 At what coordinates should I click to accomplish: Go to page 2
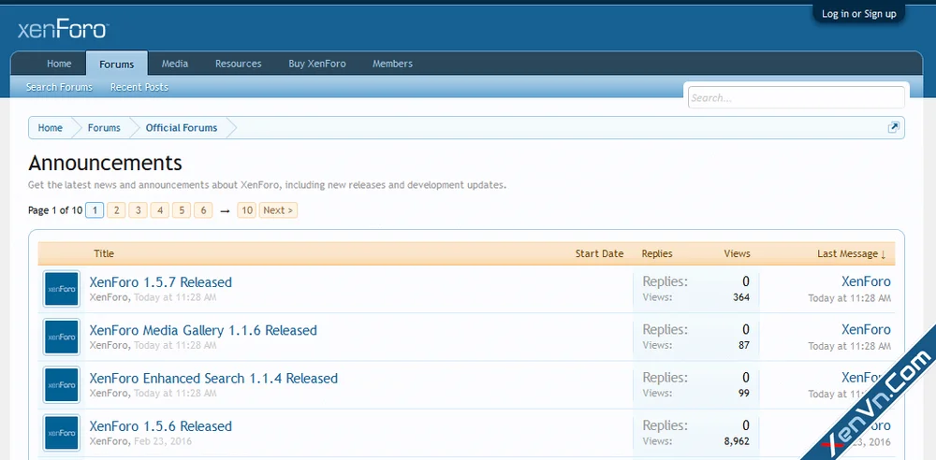click(x=116, y=210)
